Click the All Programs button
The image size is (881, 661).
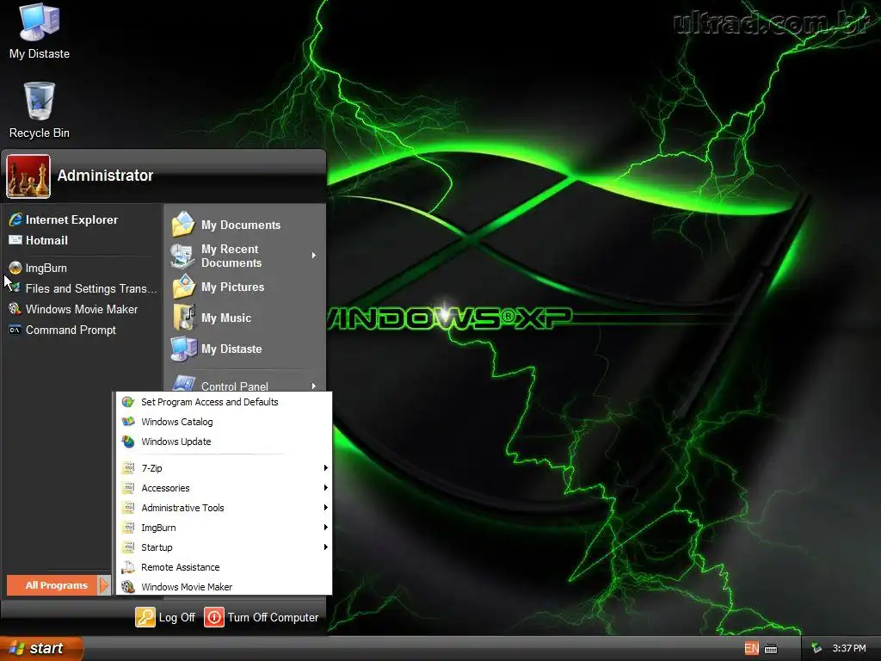click(x=59, y=585)
